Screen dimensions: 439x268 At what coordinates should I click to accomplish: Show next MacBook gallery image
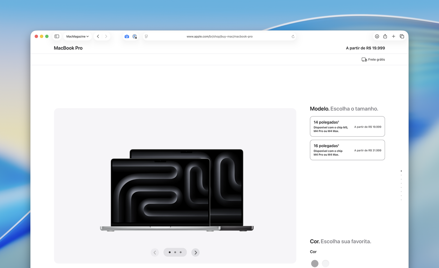(195, 252)
